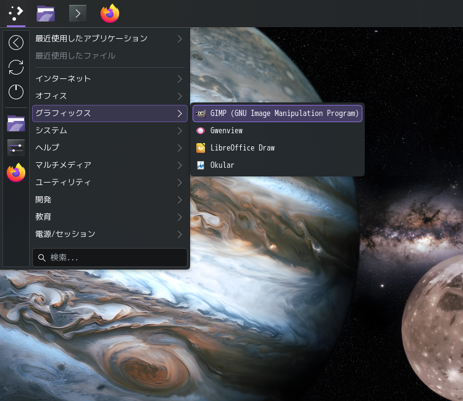Open the ヘルプ category
Screen dimensions: 463x401
[110, 148]
